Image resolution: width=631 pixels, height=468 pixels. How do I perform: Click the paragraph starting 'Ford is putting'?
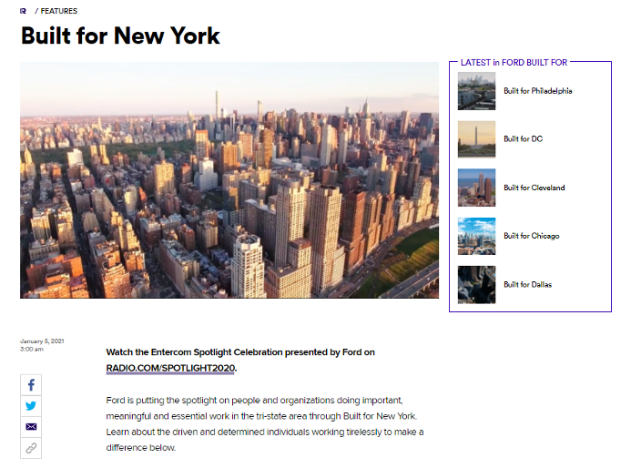(x=265, y=423)
